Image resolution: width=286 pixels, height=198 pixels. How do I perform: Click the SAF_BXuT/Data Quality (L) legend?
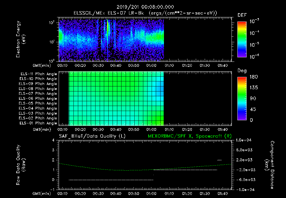[x=92, y=136]
